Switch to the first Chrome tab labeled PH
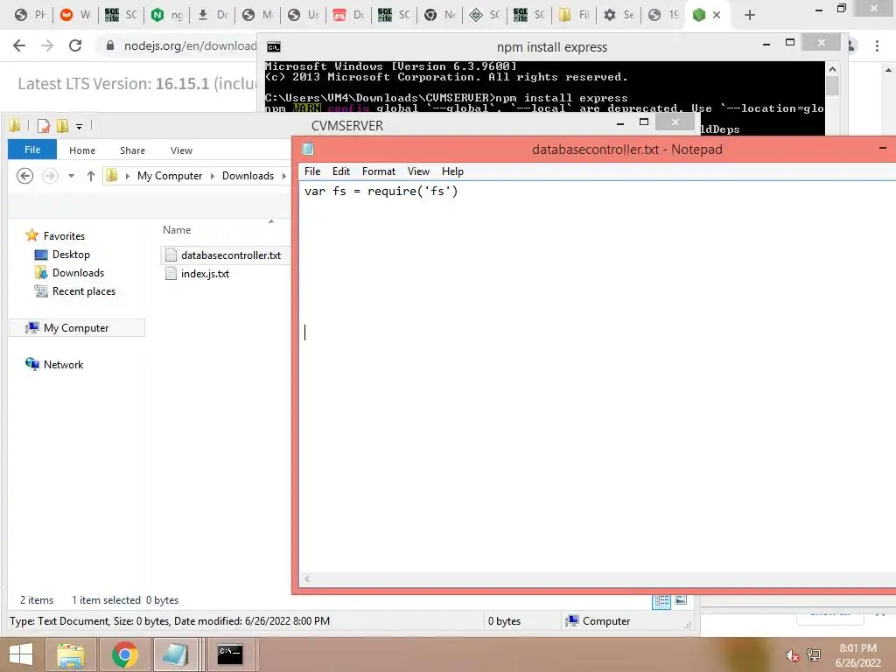This screenshot has width=896, height=672. click(31, 15)
